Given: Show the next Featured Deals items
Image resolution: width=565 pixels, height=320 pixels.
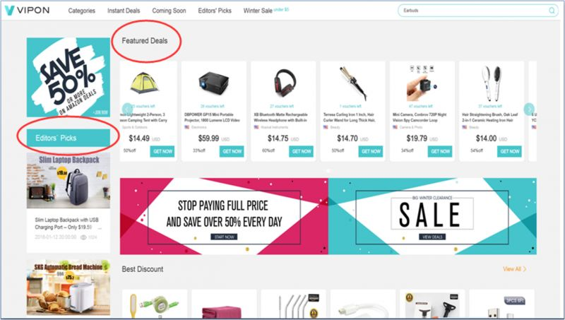Looking at the screenshot, I should 528,109.
